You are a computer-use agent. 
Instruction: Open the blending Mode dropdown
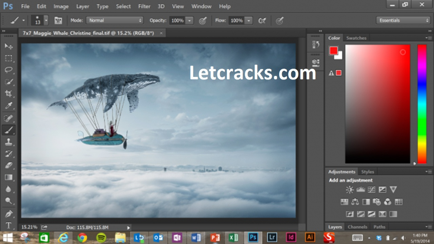[x=115, y=20]
